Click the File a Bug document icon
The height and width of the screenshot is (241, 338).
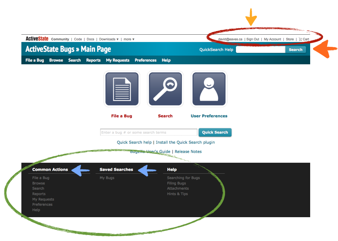[x=122, y=89]
